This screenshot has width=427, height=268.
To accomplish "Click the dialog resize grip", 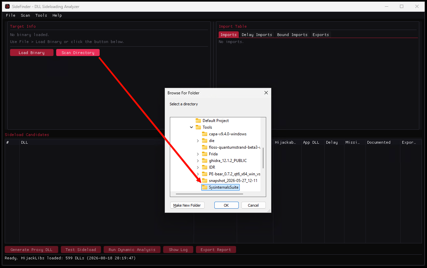I will pyautogui.click(x=269, y=210).
